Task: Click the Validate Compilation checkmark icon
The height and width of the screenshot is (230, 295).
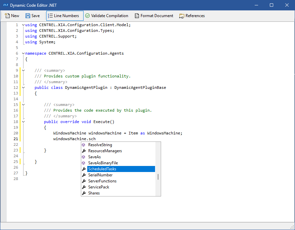Action: pos(87,16)
